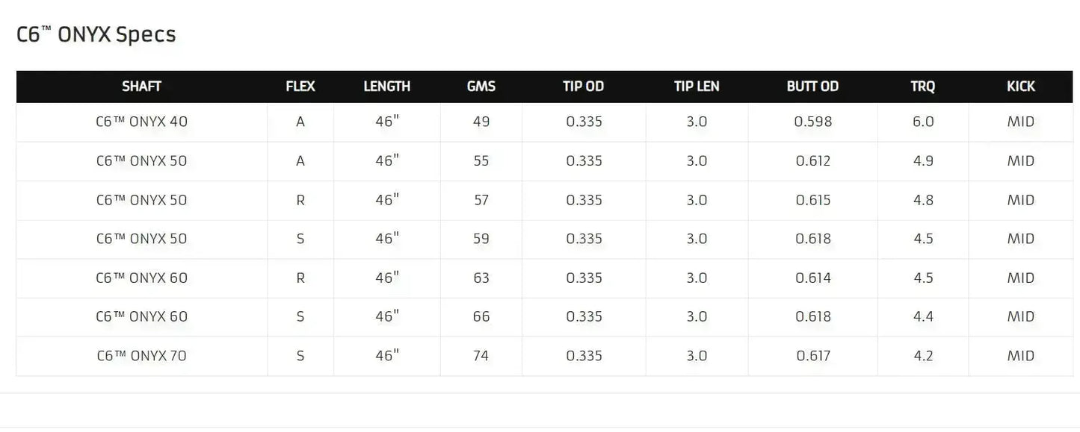
Task: Select the 63 grams weight cell
Action: click(481, 278)
